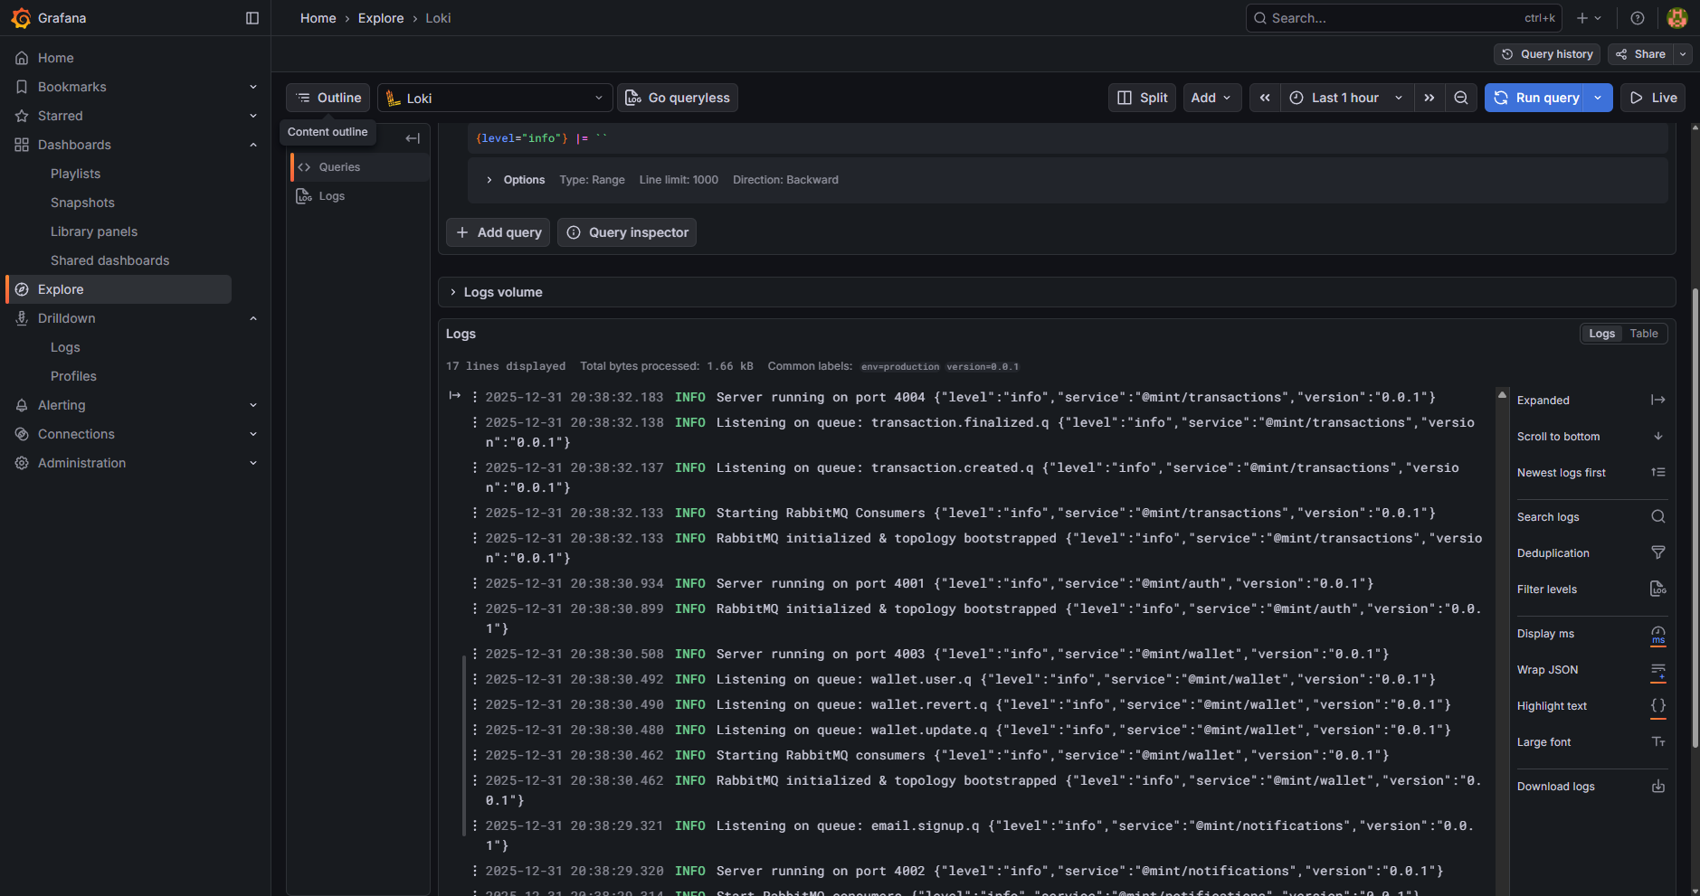Image resolution: width=1700 pixels, height=896 pixels.
Task: Open the Last 1 hour time picker
Action: click(x=1347, y=98)
